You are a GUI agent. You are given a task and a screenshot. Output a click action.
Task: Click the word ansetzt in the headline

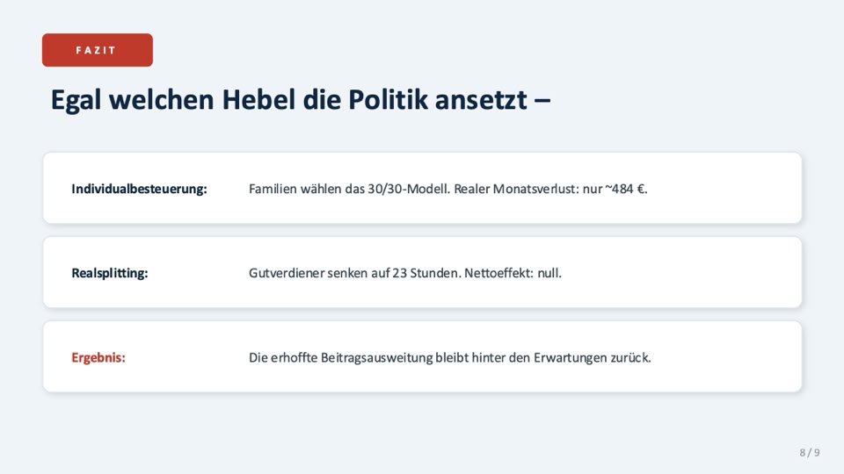pos(481,99)
